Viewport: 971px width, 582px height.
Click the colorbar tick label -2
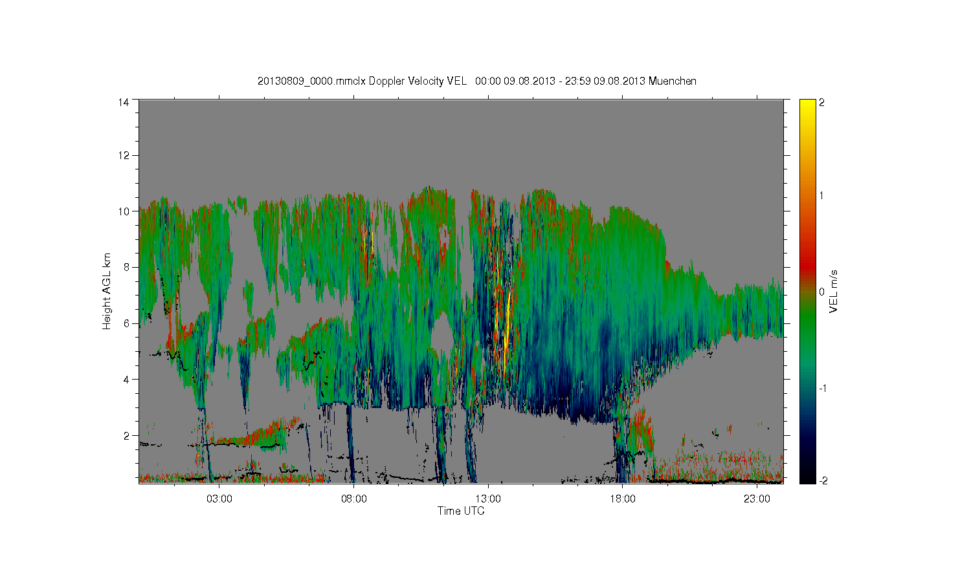click(x=823, y=481)
